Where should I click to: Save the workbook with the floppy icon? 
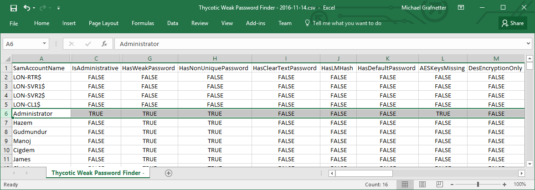(13, 7)
